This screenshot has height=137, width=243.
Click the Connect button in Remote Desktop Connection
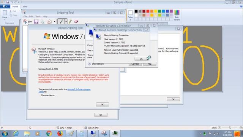[135, 64]
